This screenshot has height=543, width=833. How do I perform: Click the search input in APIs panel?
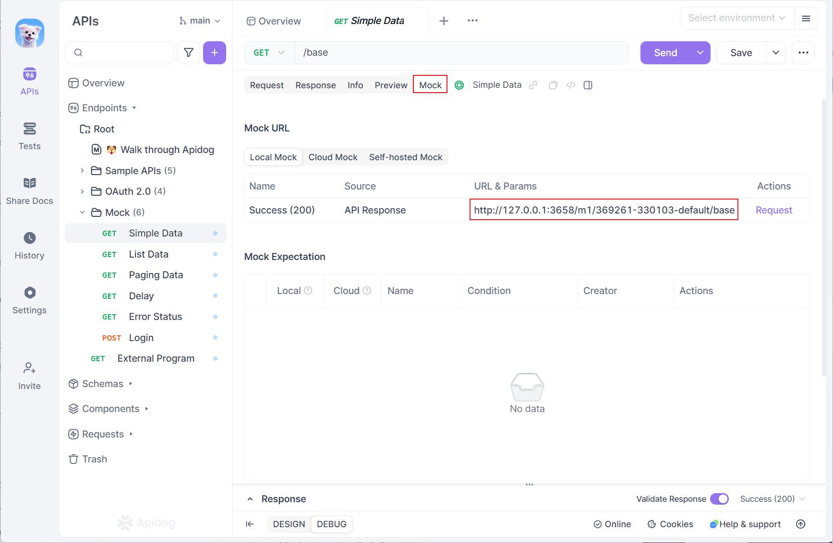click(120, 53)
